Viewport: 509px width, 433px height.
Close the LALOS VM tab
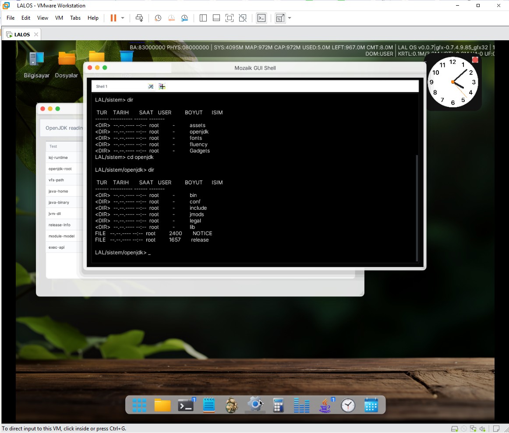[36, 35]
